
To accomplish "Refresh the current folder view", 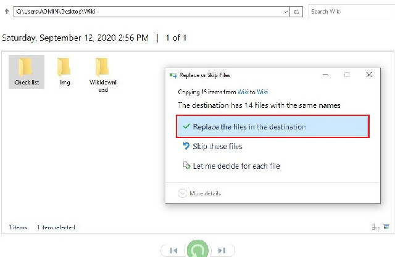I will (x=296, y=12).
